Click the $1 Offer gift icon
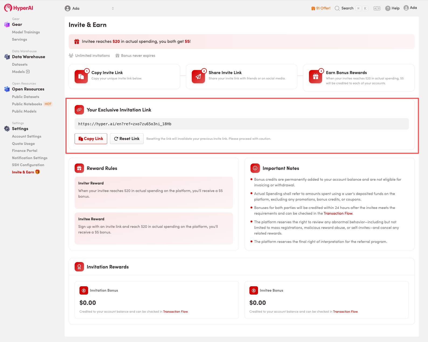 click(x=313, y=8)
